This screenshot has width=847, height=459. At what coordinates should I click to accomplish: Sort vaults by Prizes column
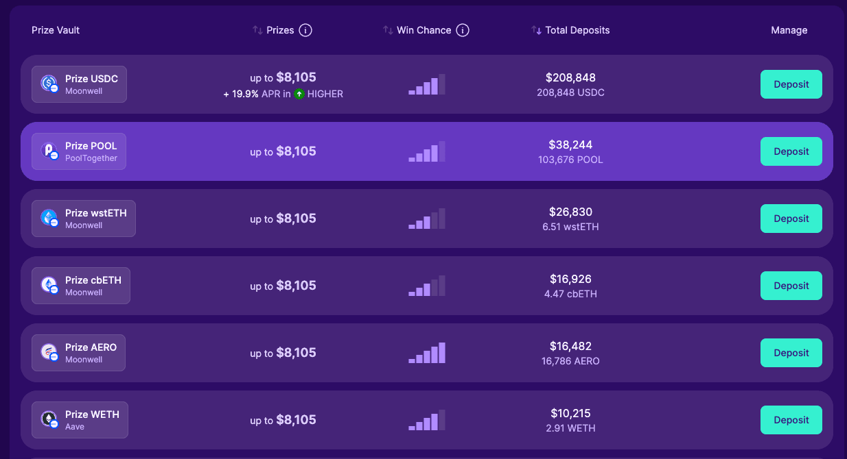tap(274, 30)
